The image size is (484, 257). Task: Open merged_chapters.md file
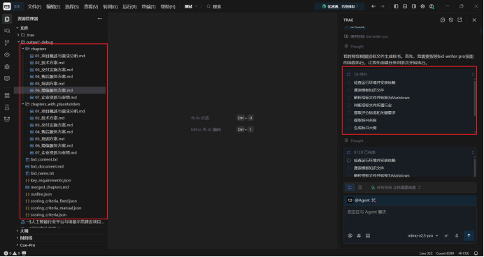[x=50, y=187]
